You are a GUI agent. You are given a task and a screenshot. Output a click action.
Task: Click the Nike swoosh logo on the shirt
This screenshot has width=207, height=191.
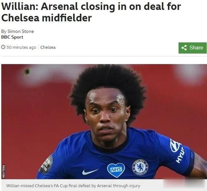click(x=90, y=172)
